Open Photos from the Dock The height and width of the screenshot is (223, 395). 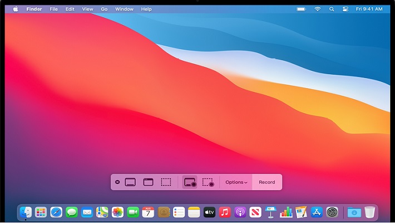coord(117,212)
